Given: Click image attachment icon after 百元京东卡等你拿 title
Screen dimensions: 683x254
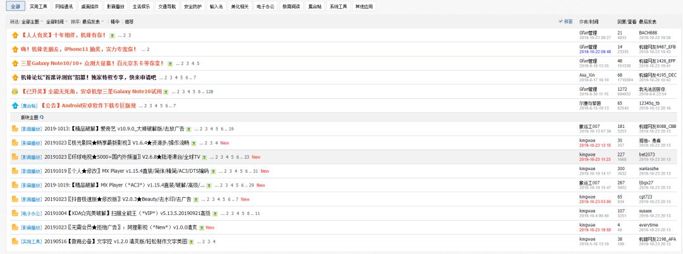Looking at the screenshot, I should 170,64.
